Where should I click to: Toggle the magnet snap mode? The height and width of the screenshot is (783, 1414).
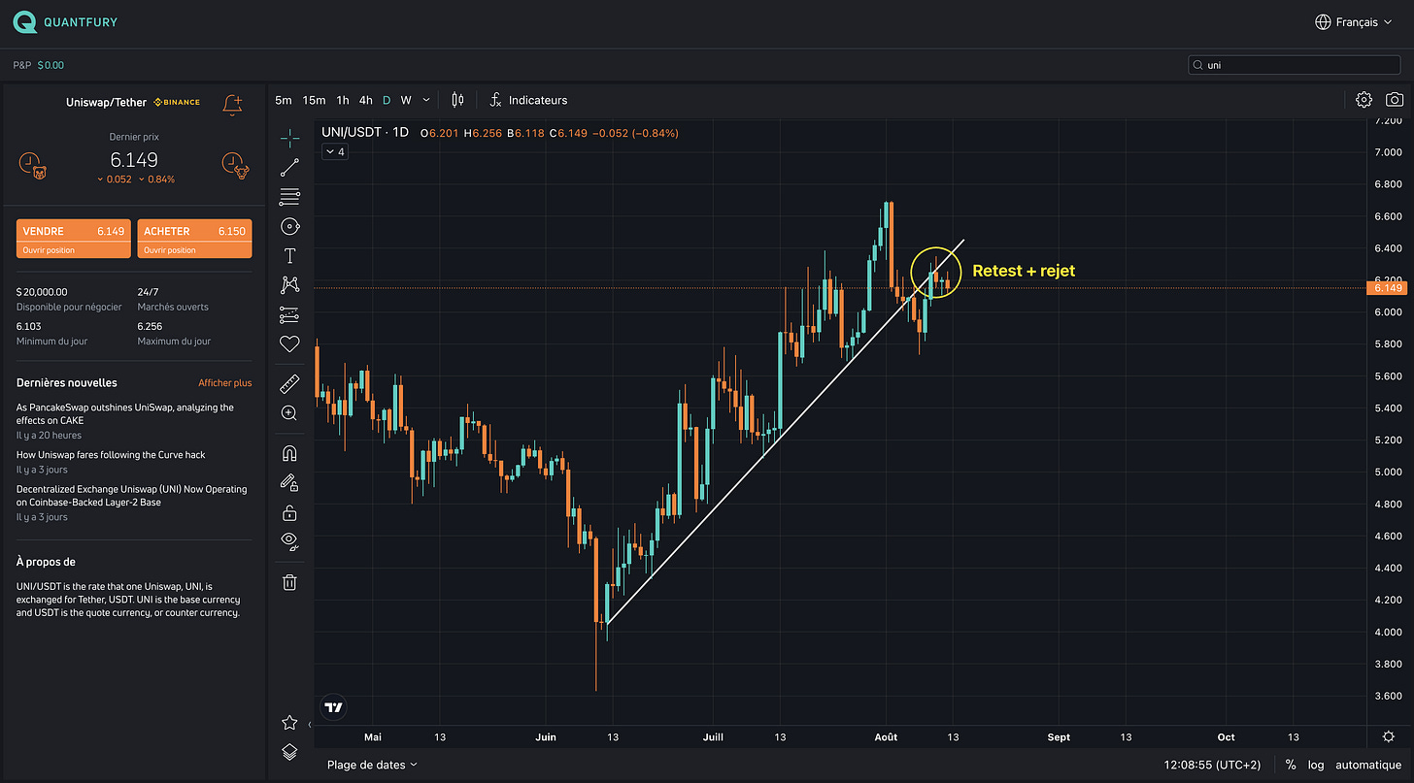click(x=289, y=453)
